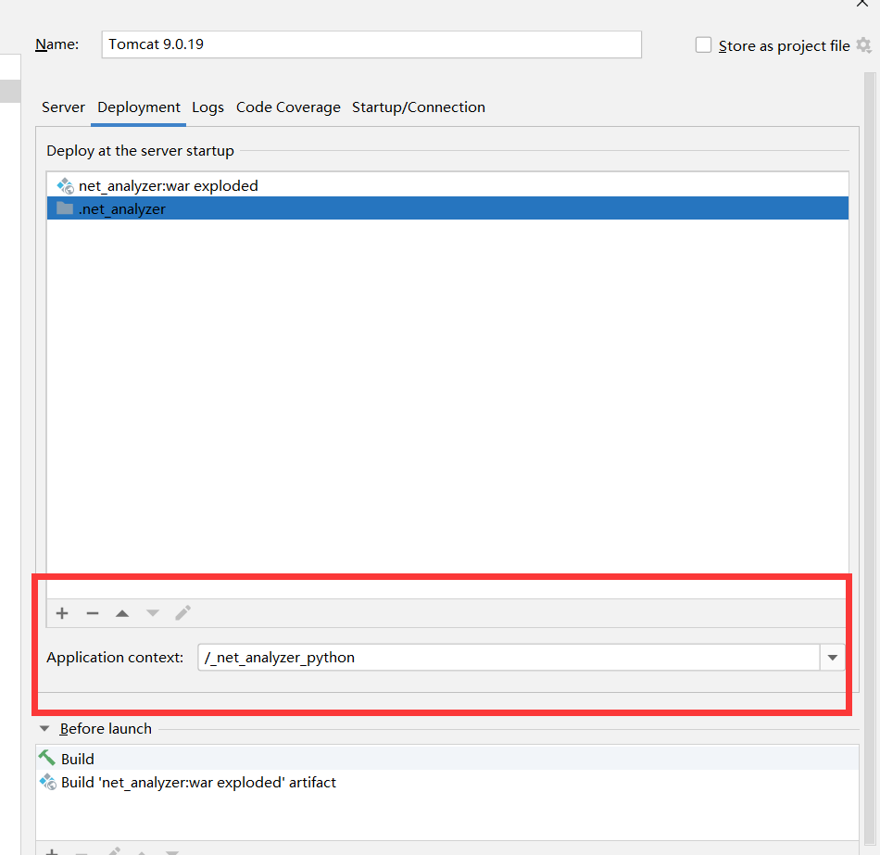Collapse the Before launch section
This screenshot has height=855, width=880.
pyautogui.click(x=44, y=729)
